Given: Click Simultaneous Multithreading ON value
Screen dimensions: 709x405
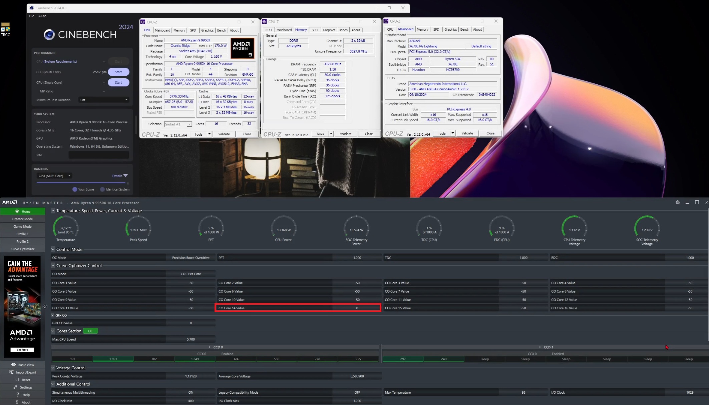Looking at the screenshot, I should [x=191, y=392].
